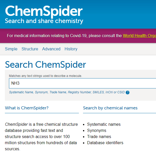Image resolution: width=156 pixels, height=160 pixels.
Task: Click the 'Database identifiers' list item
Action: pos(105,143)
